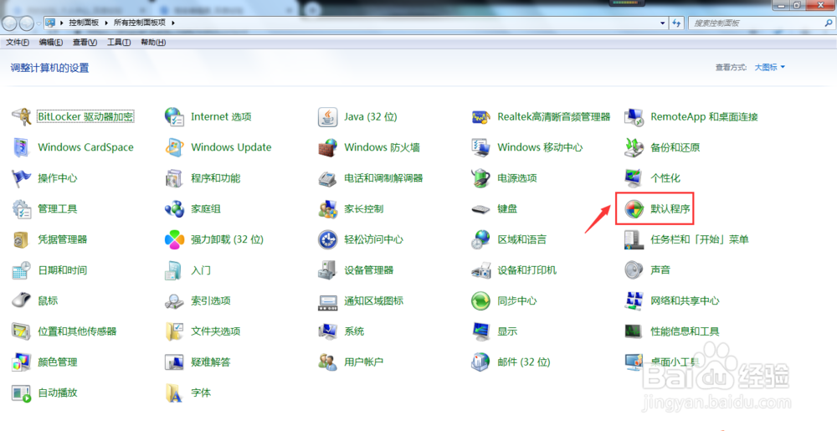Viewport: 837px width, 431px height.
Task: Open the 颜色管理 icon
Action: [x=22, y=362]
